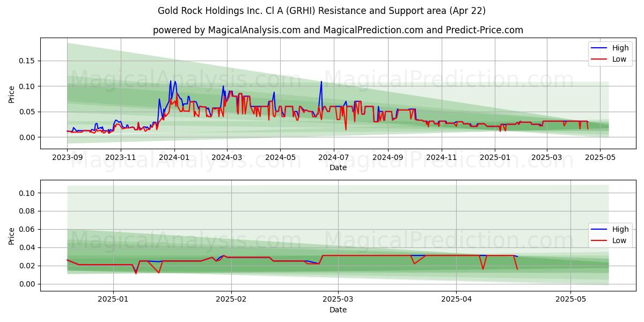The image size is (644, 322).
Task: Click the 'High' legend entry in upper chart
Action: (x=620, y=48)
